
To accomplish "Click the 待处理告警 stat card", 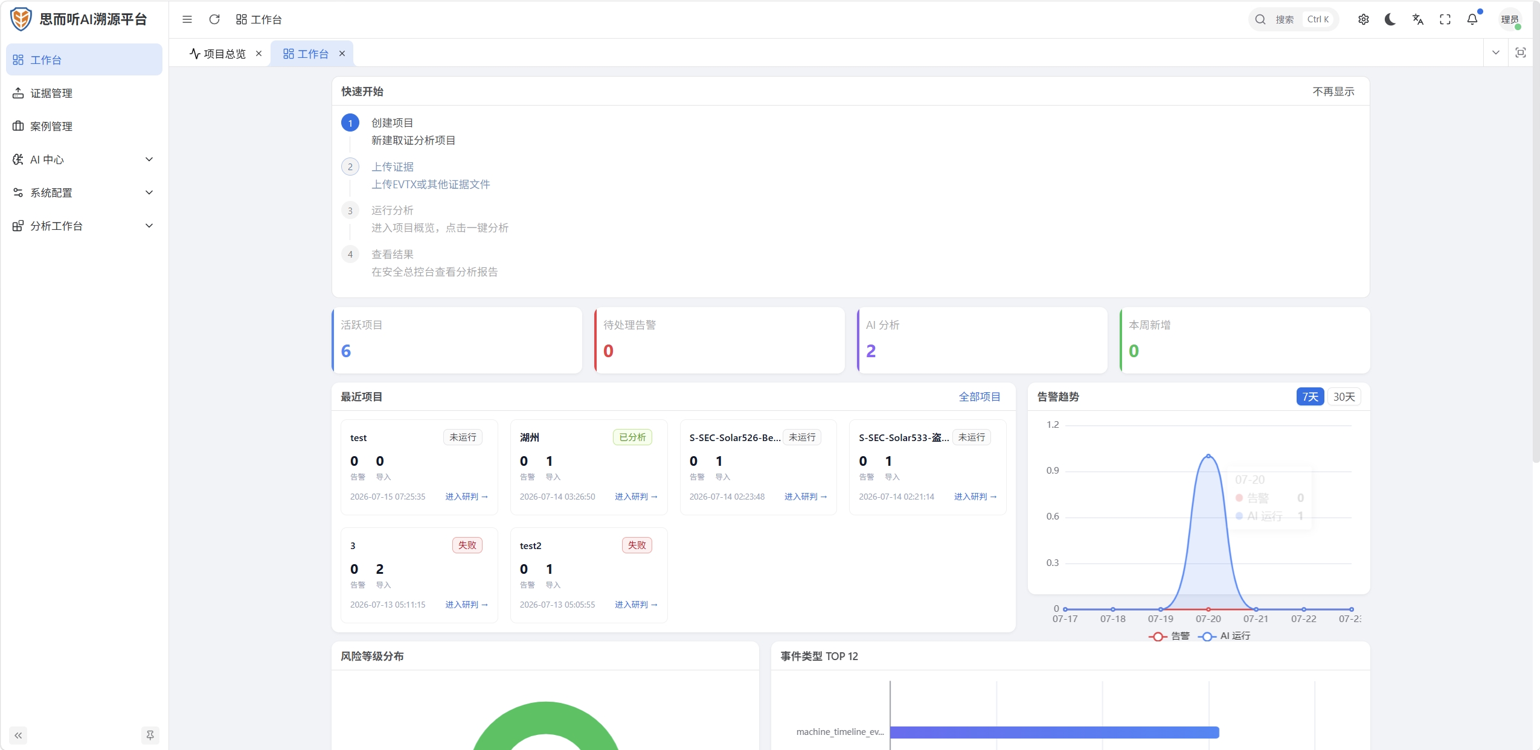I will coord(719,340).
